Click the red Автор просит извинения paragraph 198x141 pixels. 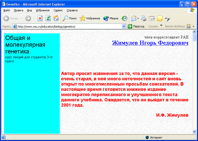pyautogui.click(x=125, y=89)
